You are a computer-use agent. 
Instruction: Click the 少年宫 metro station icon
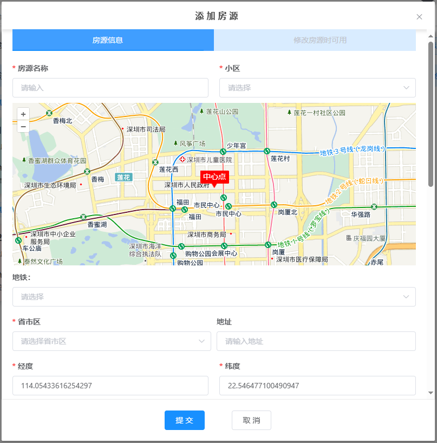pyautogui.click(x=223, y=151)
